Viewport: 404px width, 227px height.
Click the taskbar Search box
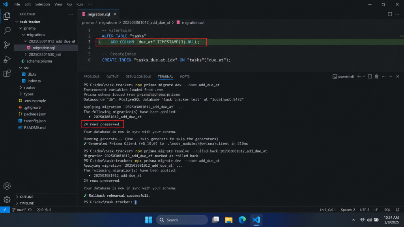[x=182, y=220]
